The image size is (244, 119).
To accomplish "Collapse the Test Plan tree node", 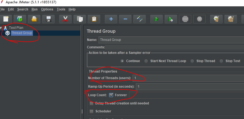I will pos(1,28).
